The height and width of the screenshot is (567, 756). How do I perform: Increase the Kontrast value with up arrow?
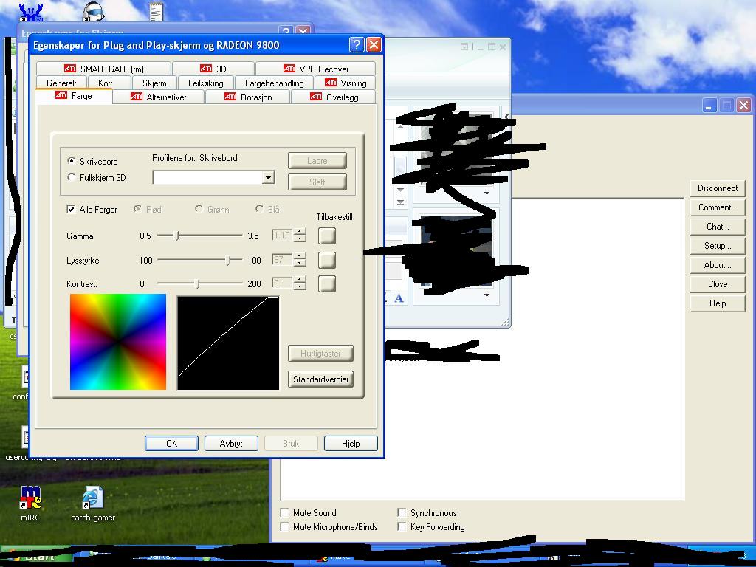coord(300,280)
